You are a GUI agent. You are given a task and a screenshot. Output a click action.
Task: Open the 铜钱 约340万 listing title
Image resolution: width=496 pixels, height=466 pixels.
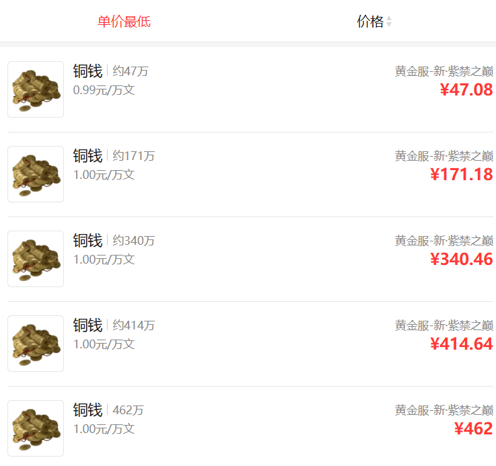114,240
